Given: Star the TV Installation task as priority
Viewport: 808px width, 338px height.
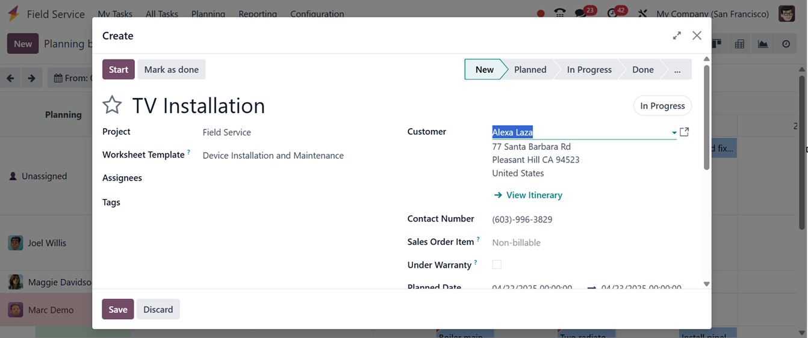Looking at the screenshot, I should click(112, 105).
